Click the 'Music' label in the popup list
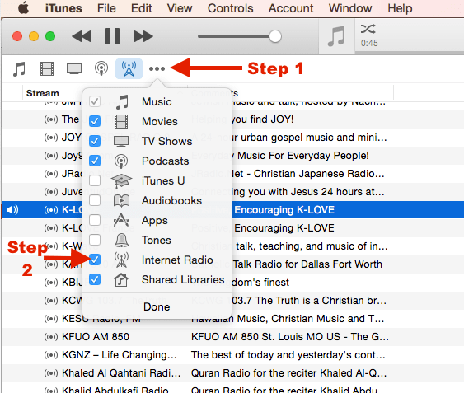The height and width of the screenshot is (393, 464). click(157, 102)
